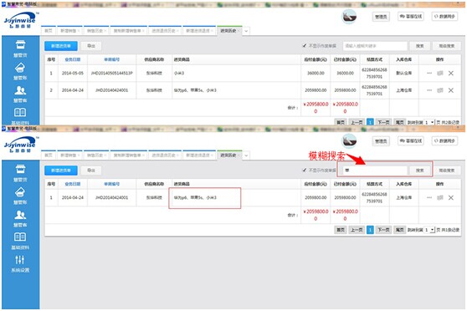Click blue 新增进货单 button in lower window
Screen dimensions: 467x311
tap(61, 171)
